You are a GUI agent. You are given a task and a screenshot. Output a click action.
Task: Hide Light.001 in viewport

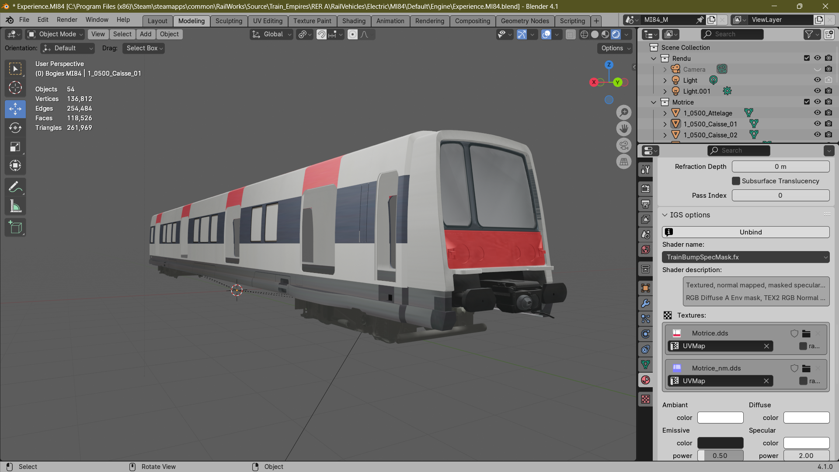coord(817,91)
